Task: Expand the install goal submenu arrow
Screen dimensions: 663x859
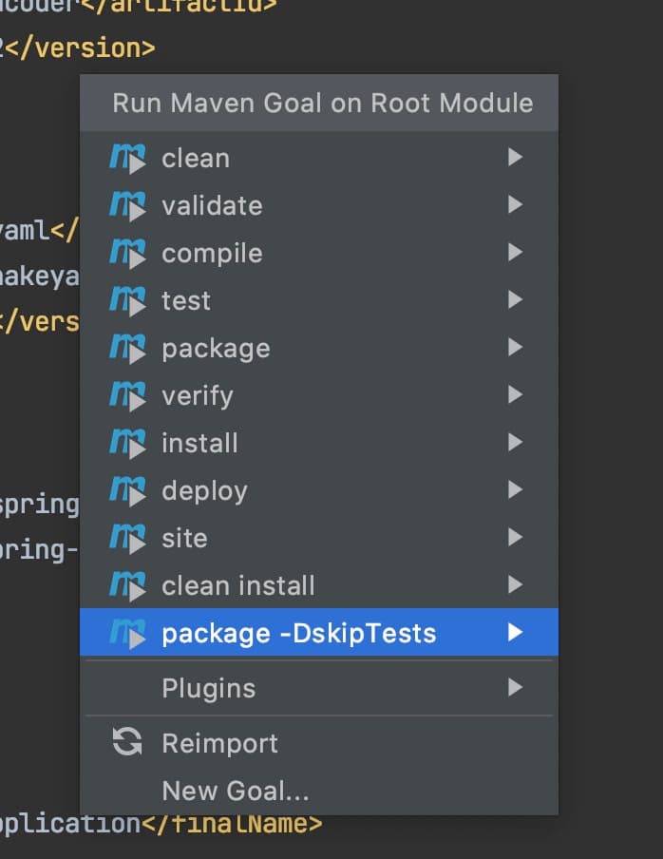Action: tap(515, 442)
